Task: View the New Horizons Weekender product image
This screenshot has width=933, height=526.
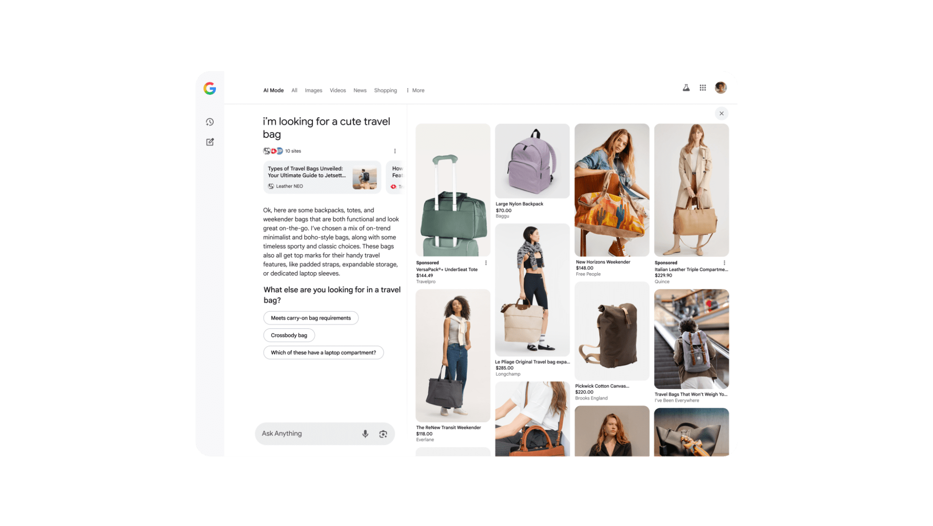Action: (611, 189)
